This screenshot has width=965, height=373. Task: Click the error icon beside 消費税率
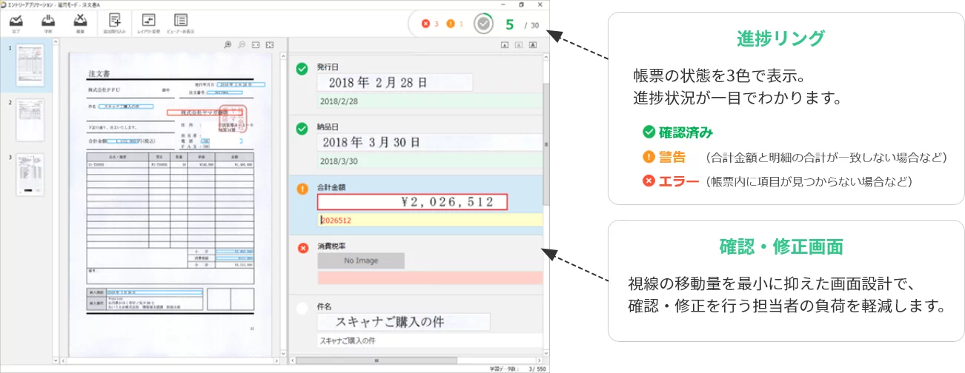(x=302, y=248)
